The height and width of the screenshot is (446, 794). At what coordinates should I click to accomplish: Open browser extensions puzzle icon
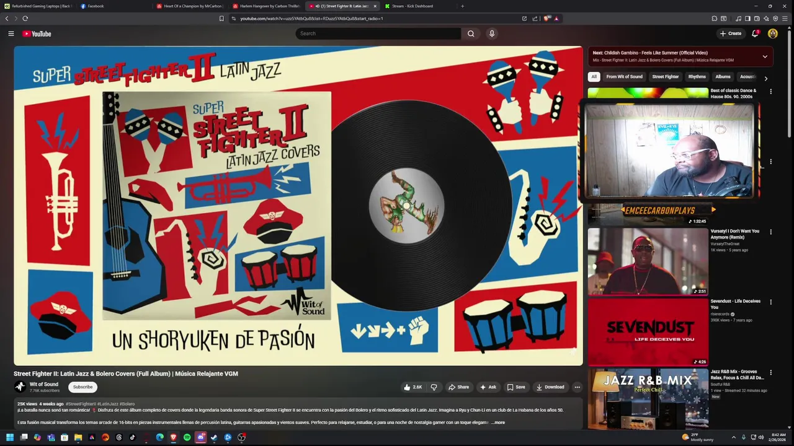pos(714,19)
